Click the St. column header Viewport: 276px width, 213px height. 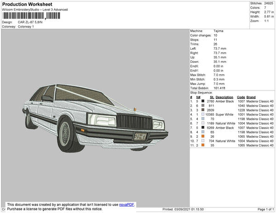pyautogui.click(x=212, y=97)
